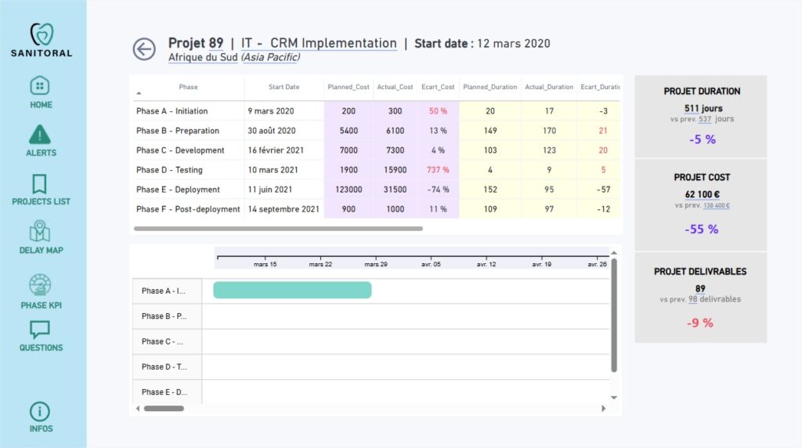This screenshot has height=448, width=802.
Task: Click the Sanitoral logo
Action: point(42,40)
